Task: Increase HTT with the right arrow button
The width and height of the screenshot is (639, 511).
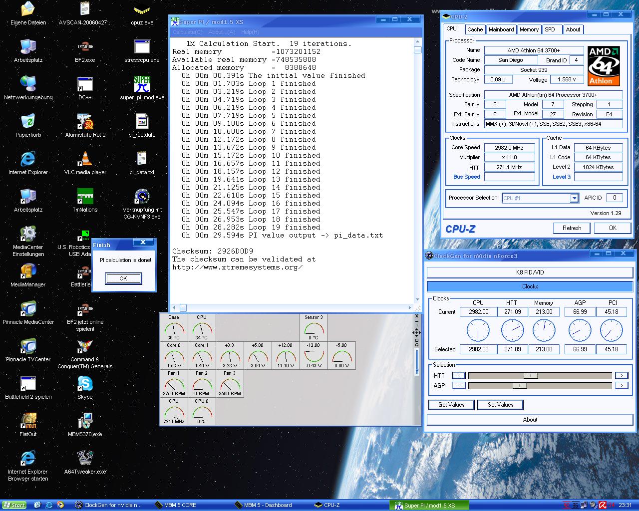Action: tap(622, 375)
